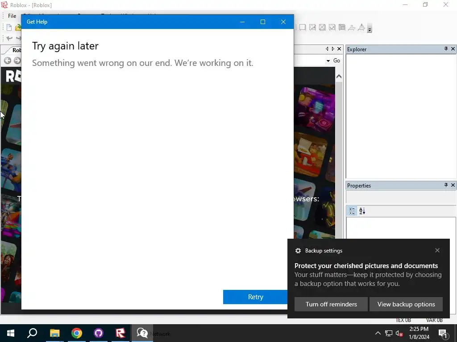This screenshot has width=457, height=342.
Task: Pin the Properties panel
Action: tap(446, 185)
